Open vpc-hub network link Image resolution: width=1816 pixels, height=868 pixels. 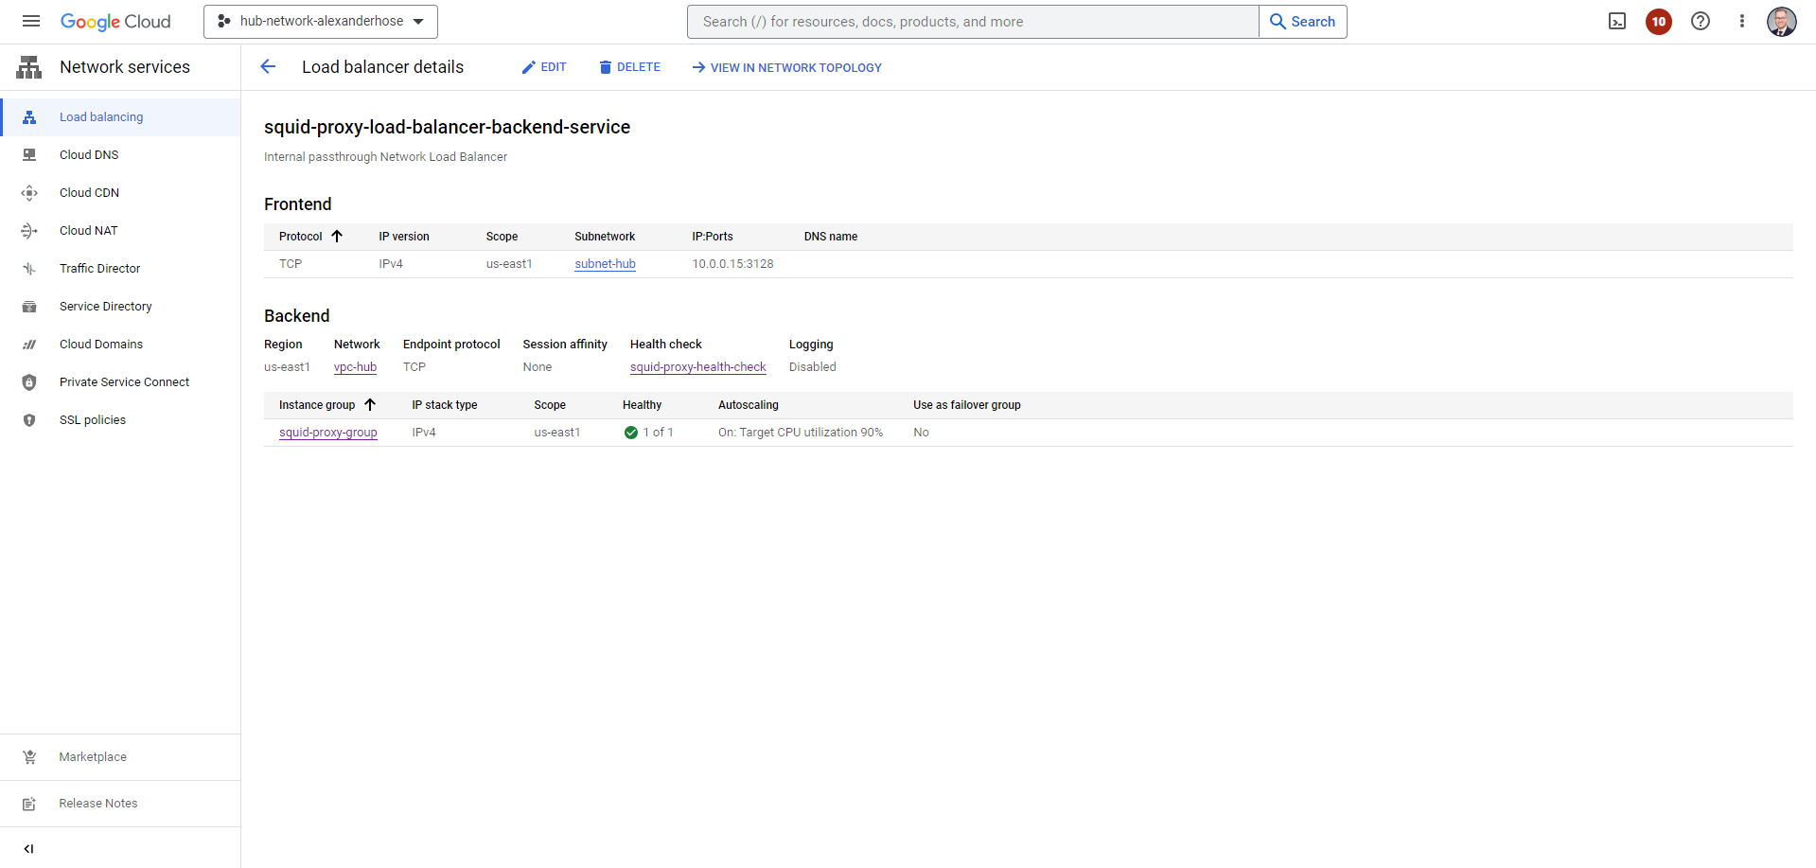pyautogui.click(x=355, y=367)
